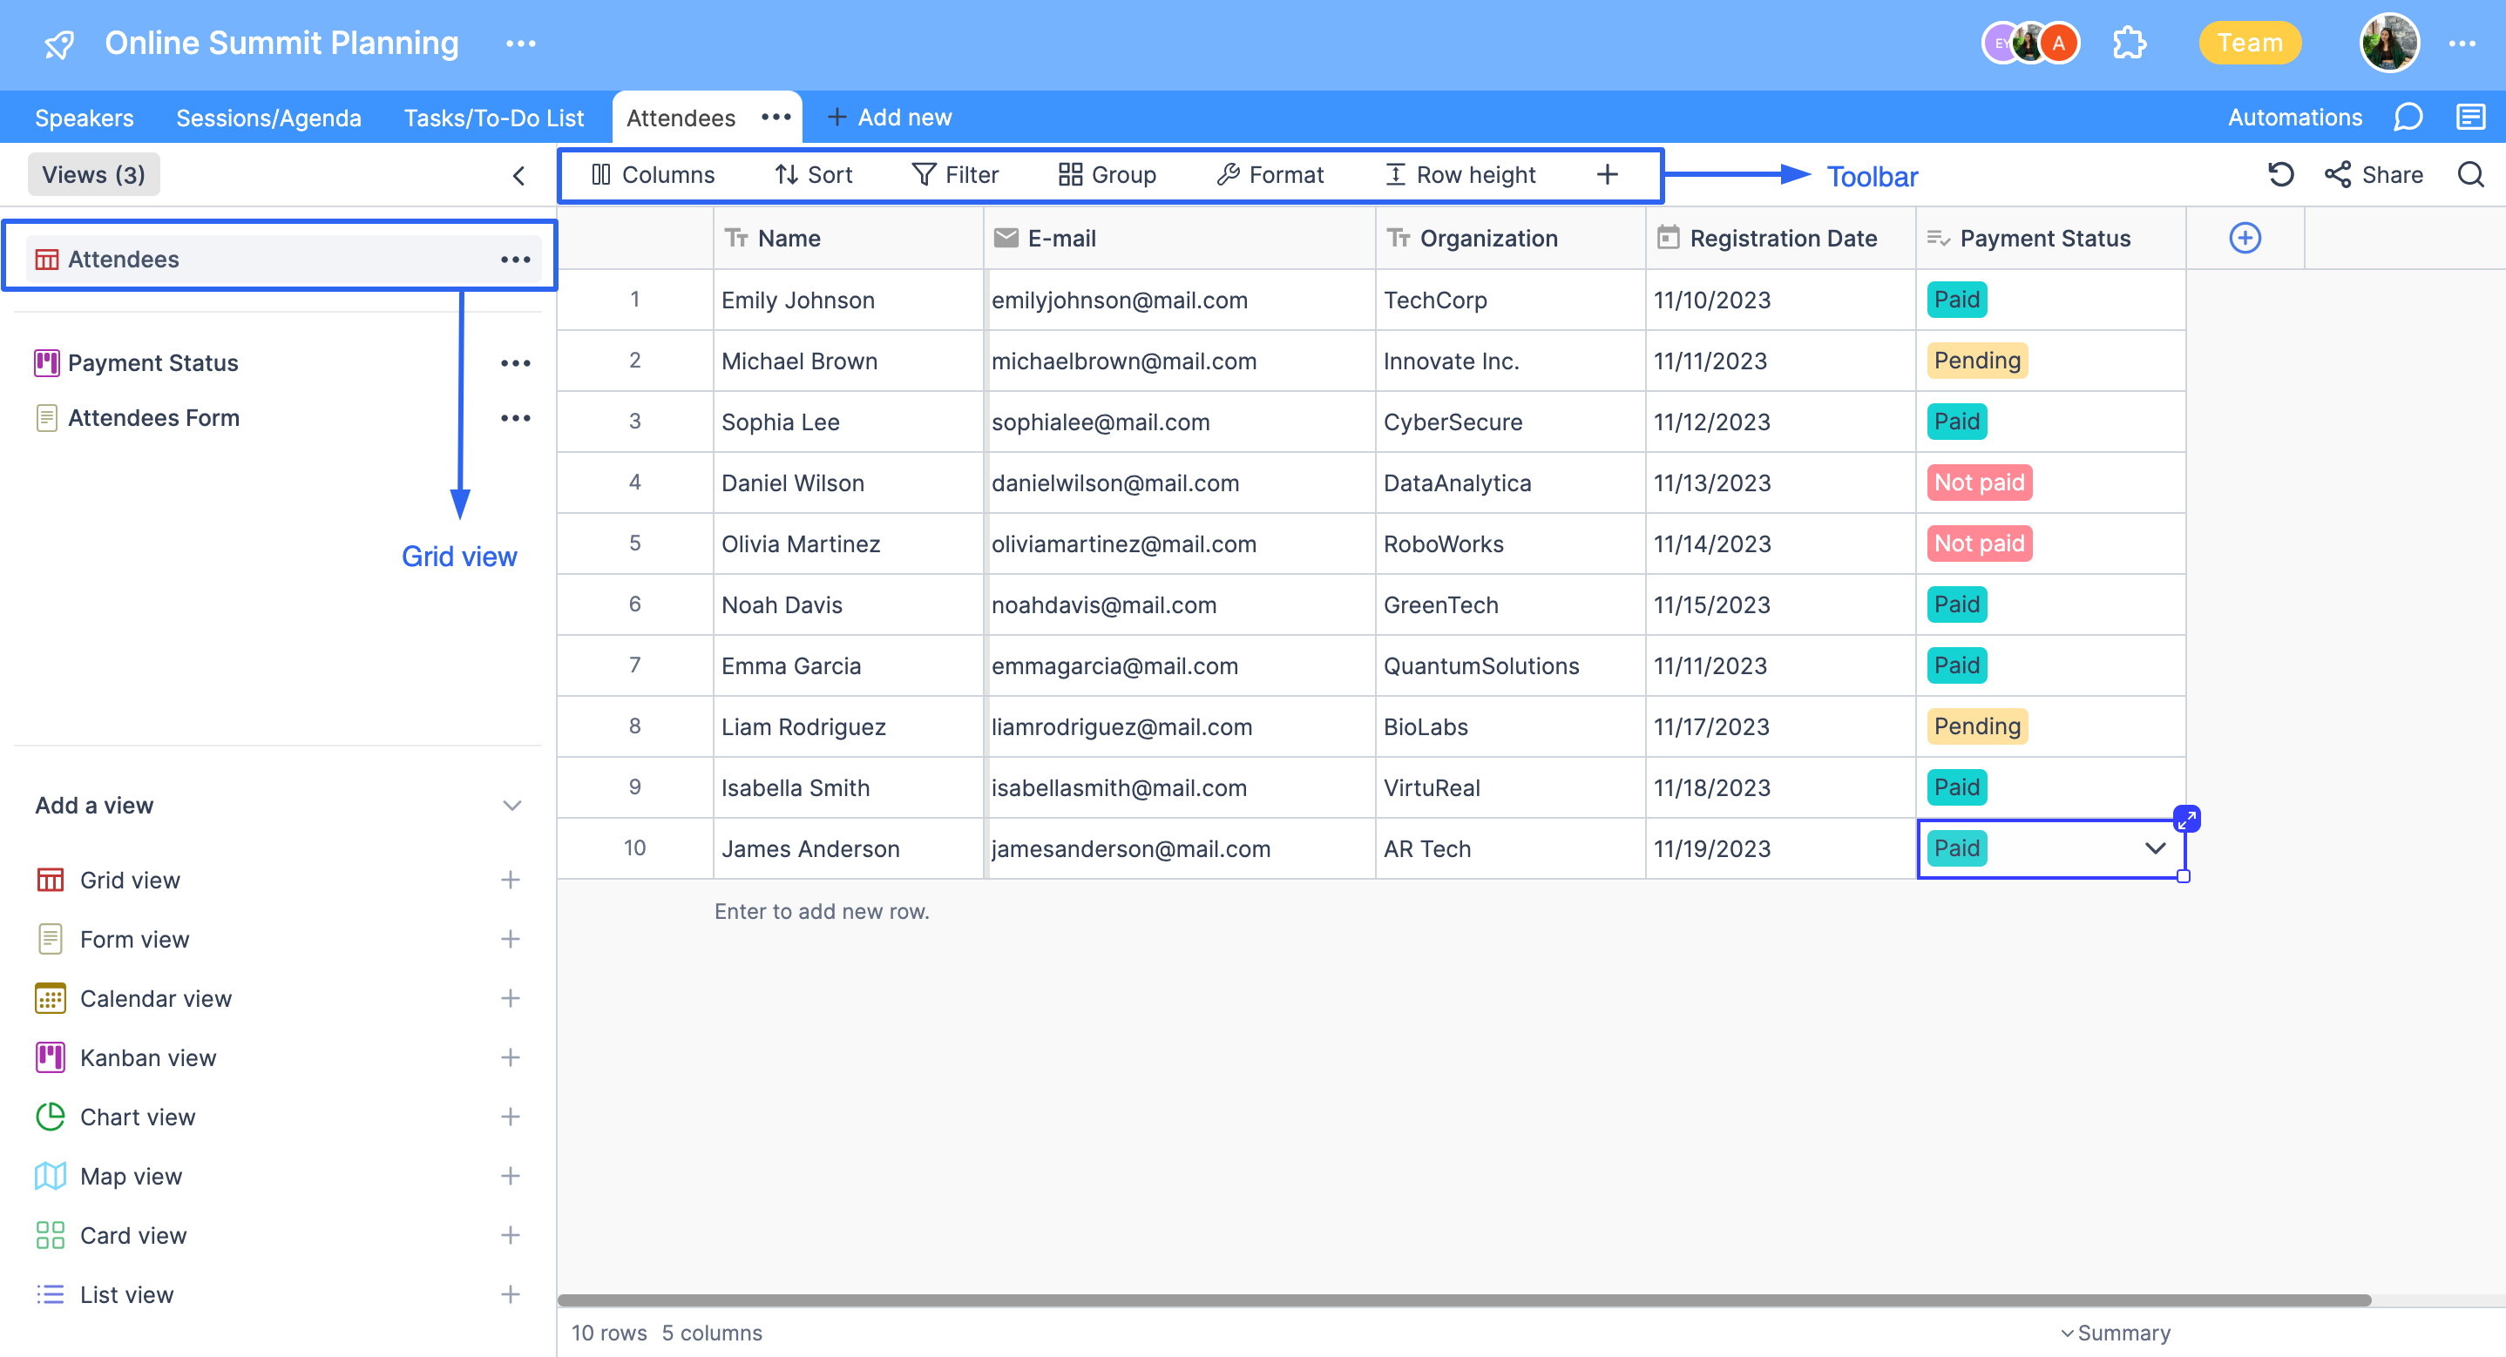Viewport: 2506px width, 1357px height.
Task: Open the workspace options ellipsis beside title
Action: (520, 44)
